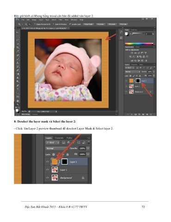Switch to the Channels tab in the enlarged close-up
This screenshot has height=222, width=171.
click(59, 138)
